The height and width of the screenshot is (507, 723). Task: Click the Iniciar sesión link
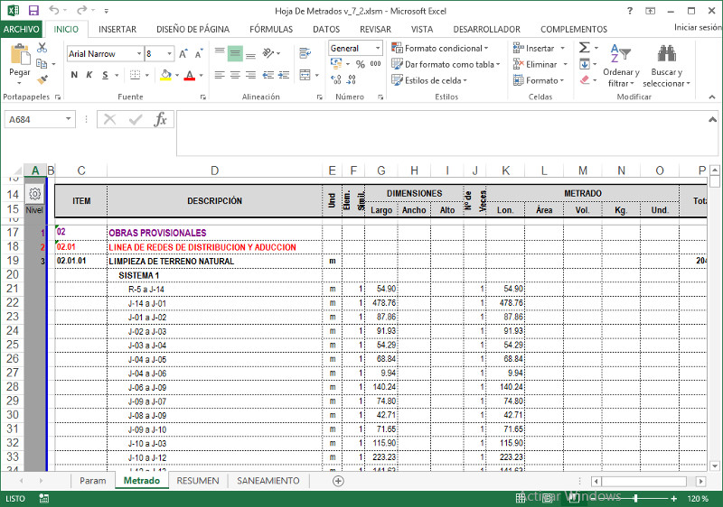(x=697, y=28)
